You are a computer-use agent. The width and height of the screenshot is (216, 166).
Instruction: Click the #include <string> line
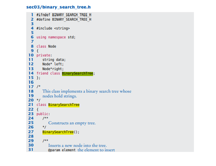53,28
